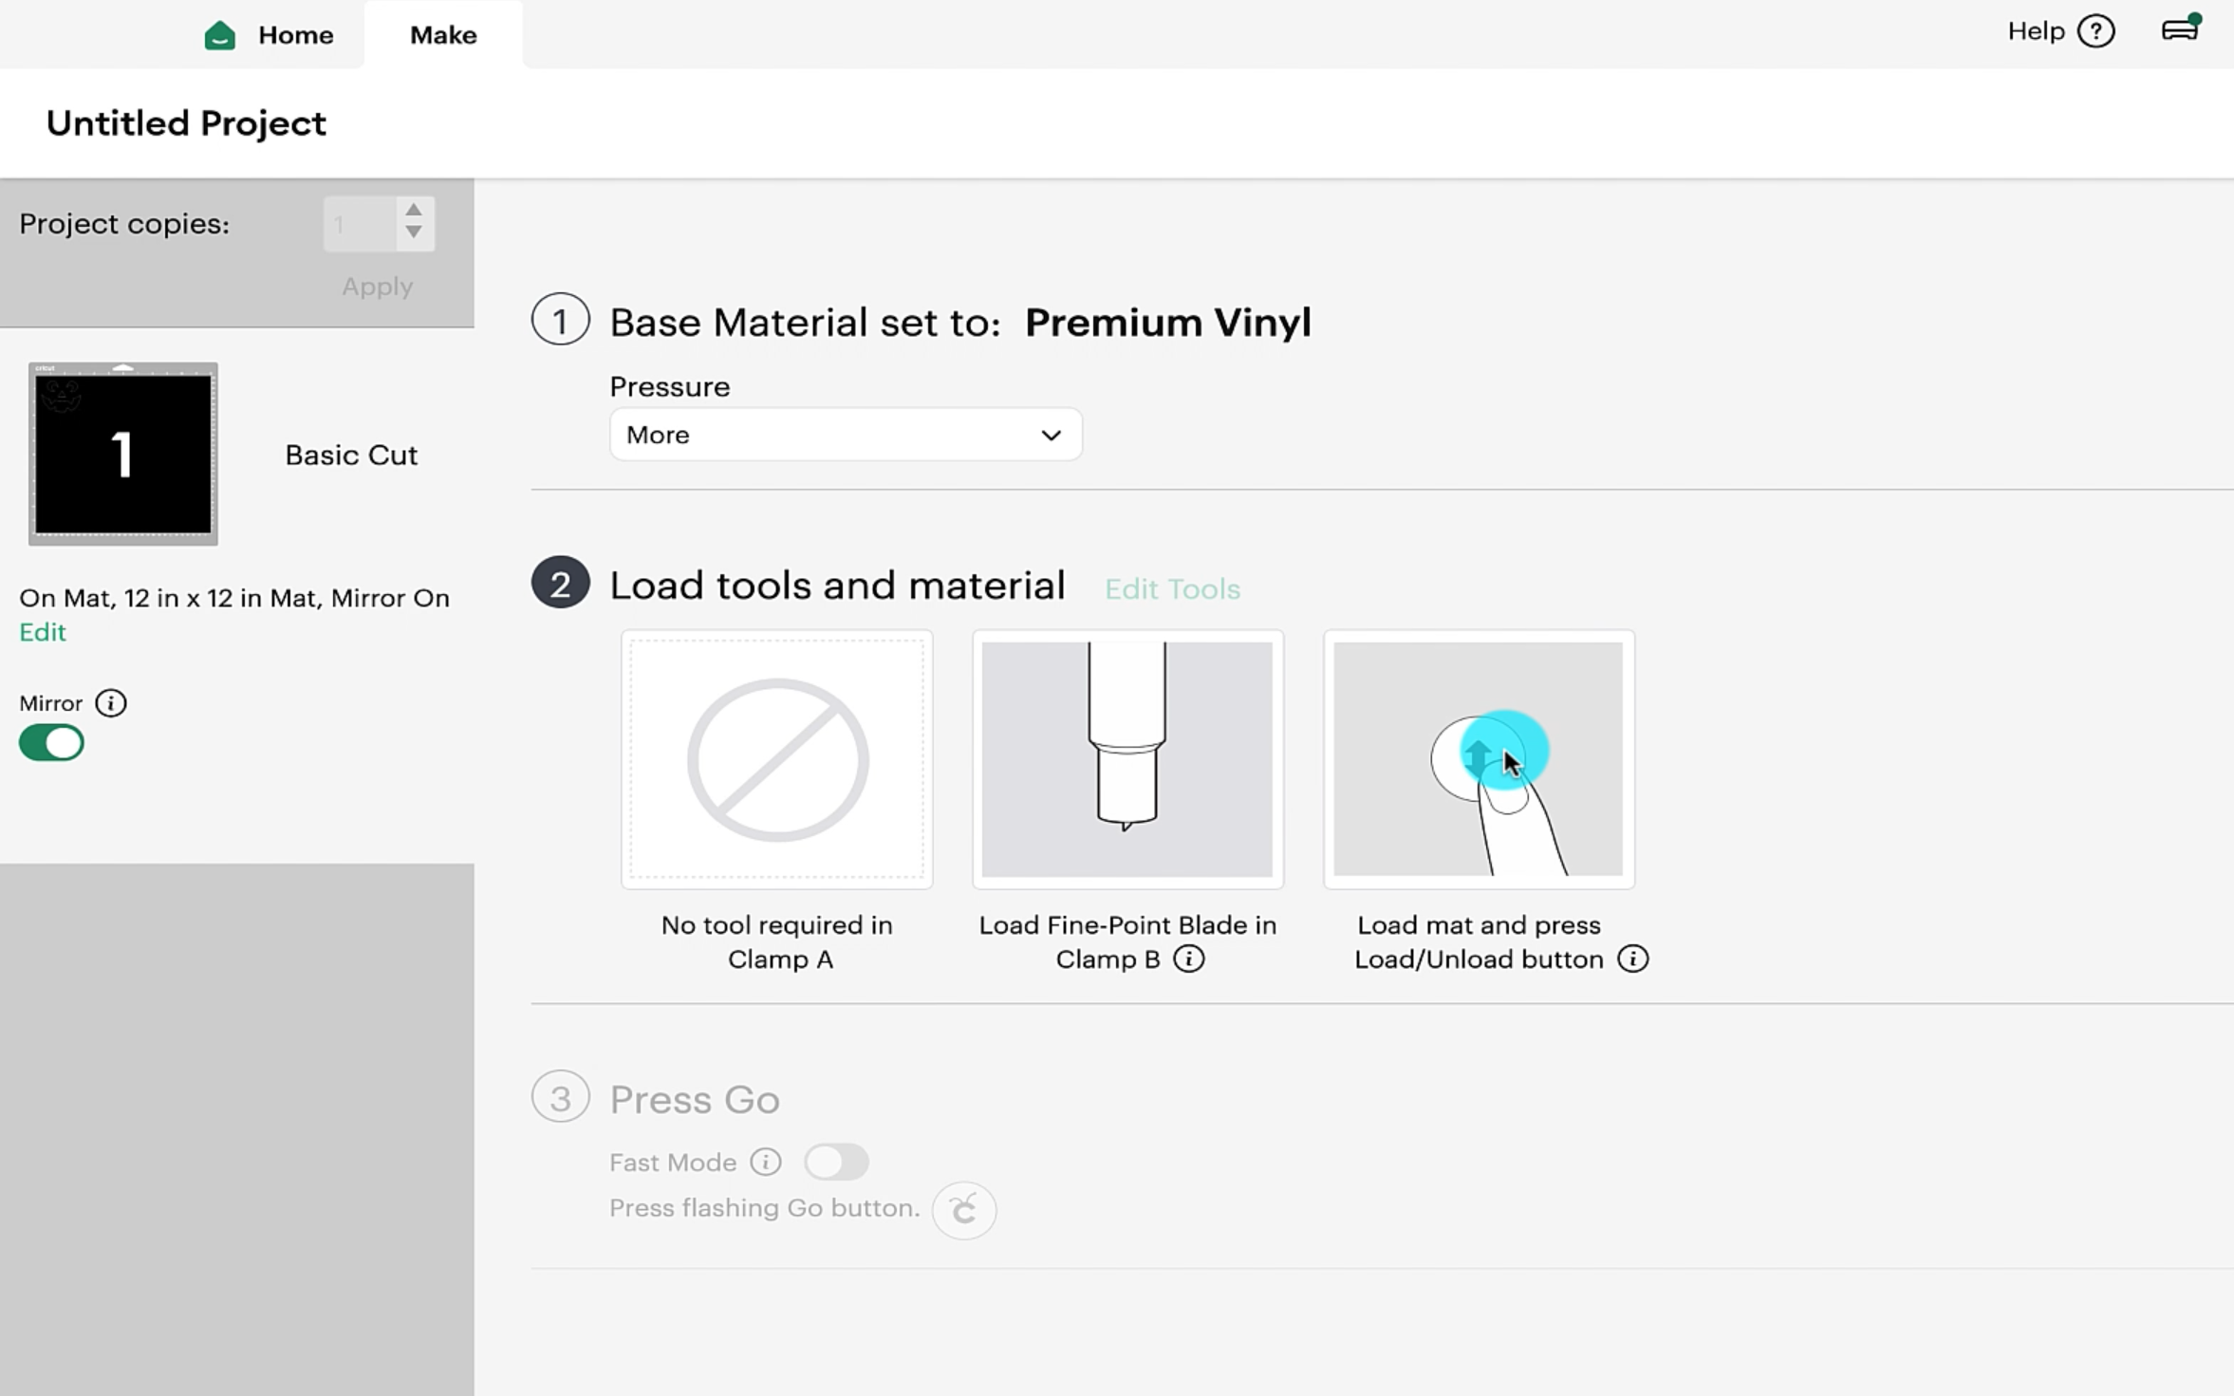This screenshot has height=1396, width=2234.
Task: Switch to the Make tab
Action: (443, 34)
